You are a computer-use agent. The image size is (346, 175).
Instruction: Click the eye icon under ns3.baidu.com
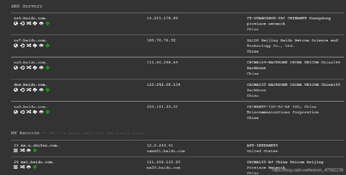[x=41, y=68]
